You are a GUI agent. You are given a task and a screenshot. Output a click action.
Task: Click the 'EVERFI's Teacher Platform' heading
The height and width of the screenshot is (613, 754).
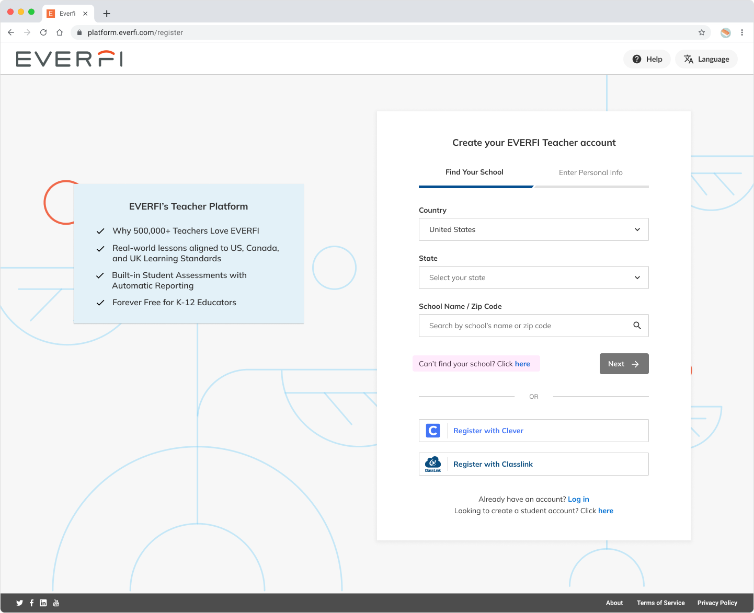188,206
